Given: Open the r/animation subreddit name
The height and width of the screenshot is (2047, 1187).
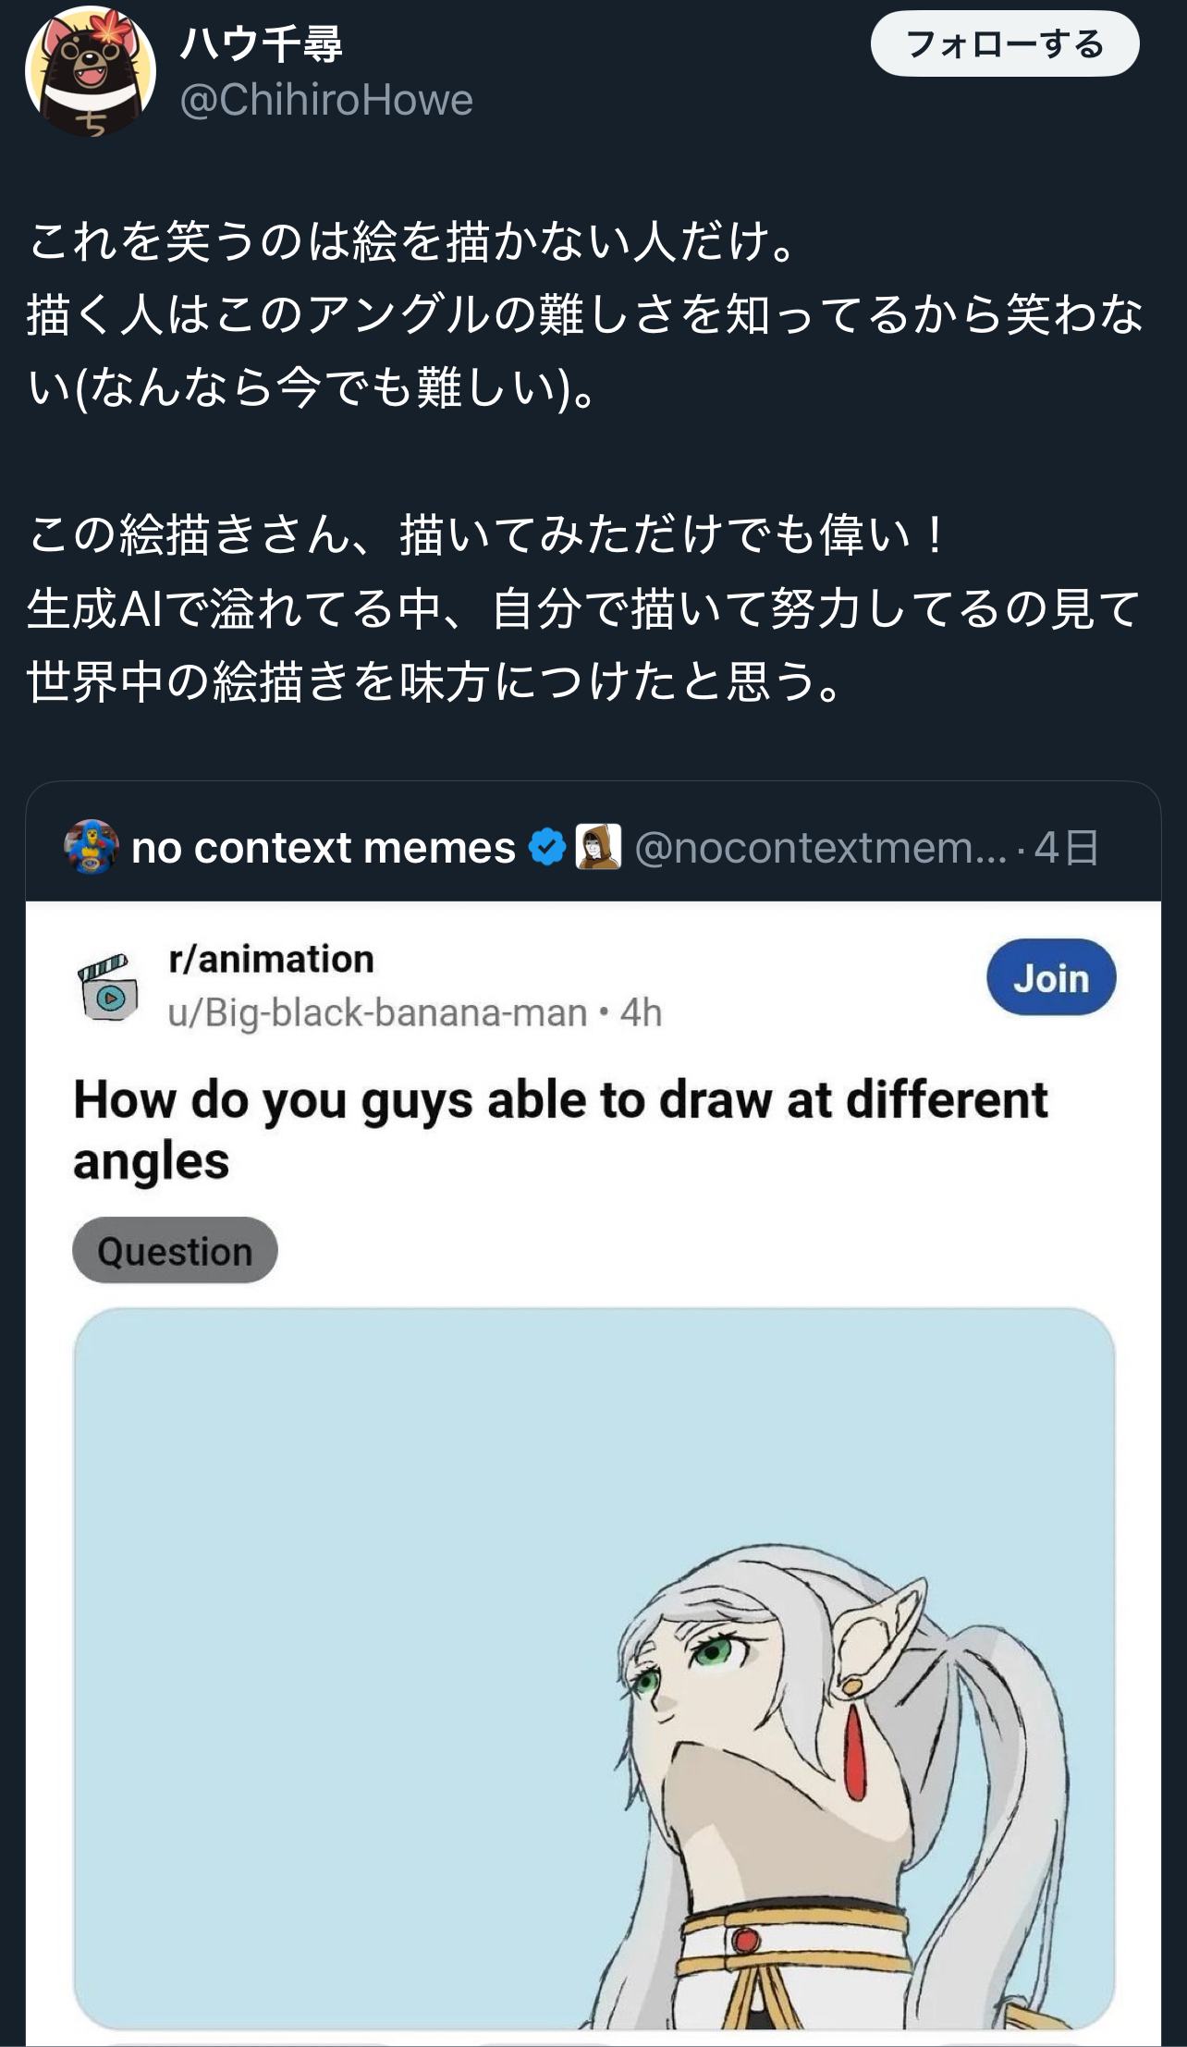Looking at the screenshot, I should click(271, 960).
